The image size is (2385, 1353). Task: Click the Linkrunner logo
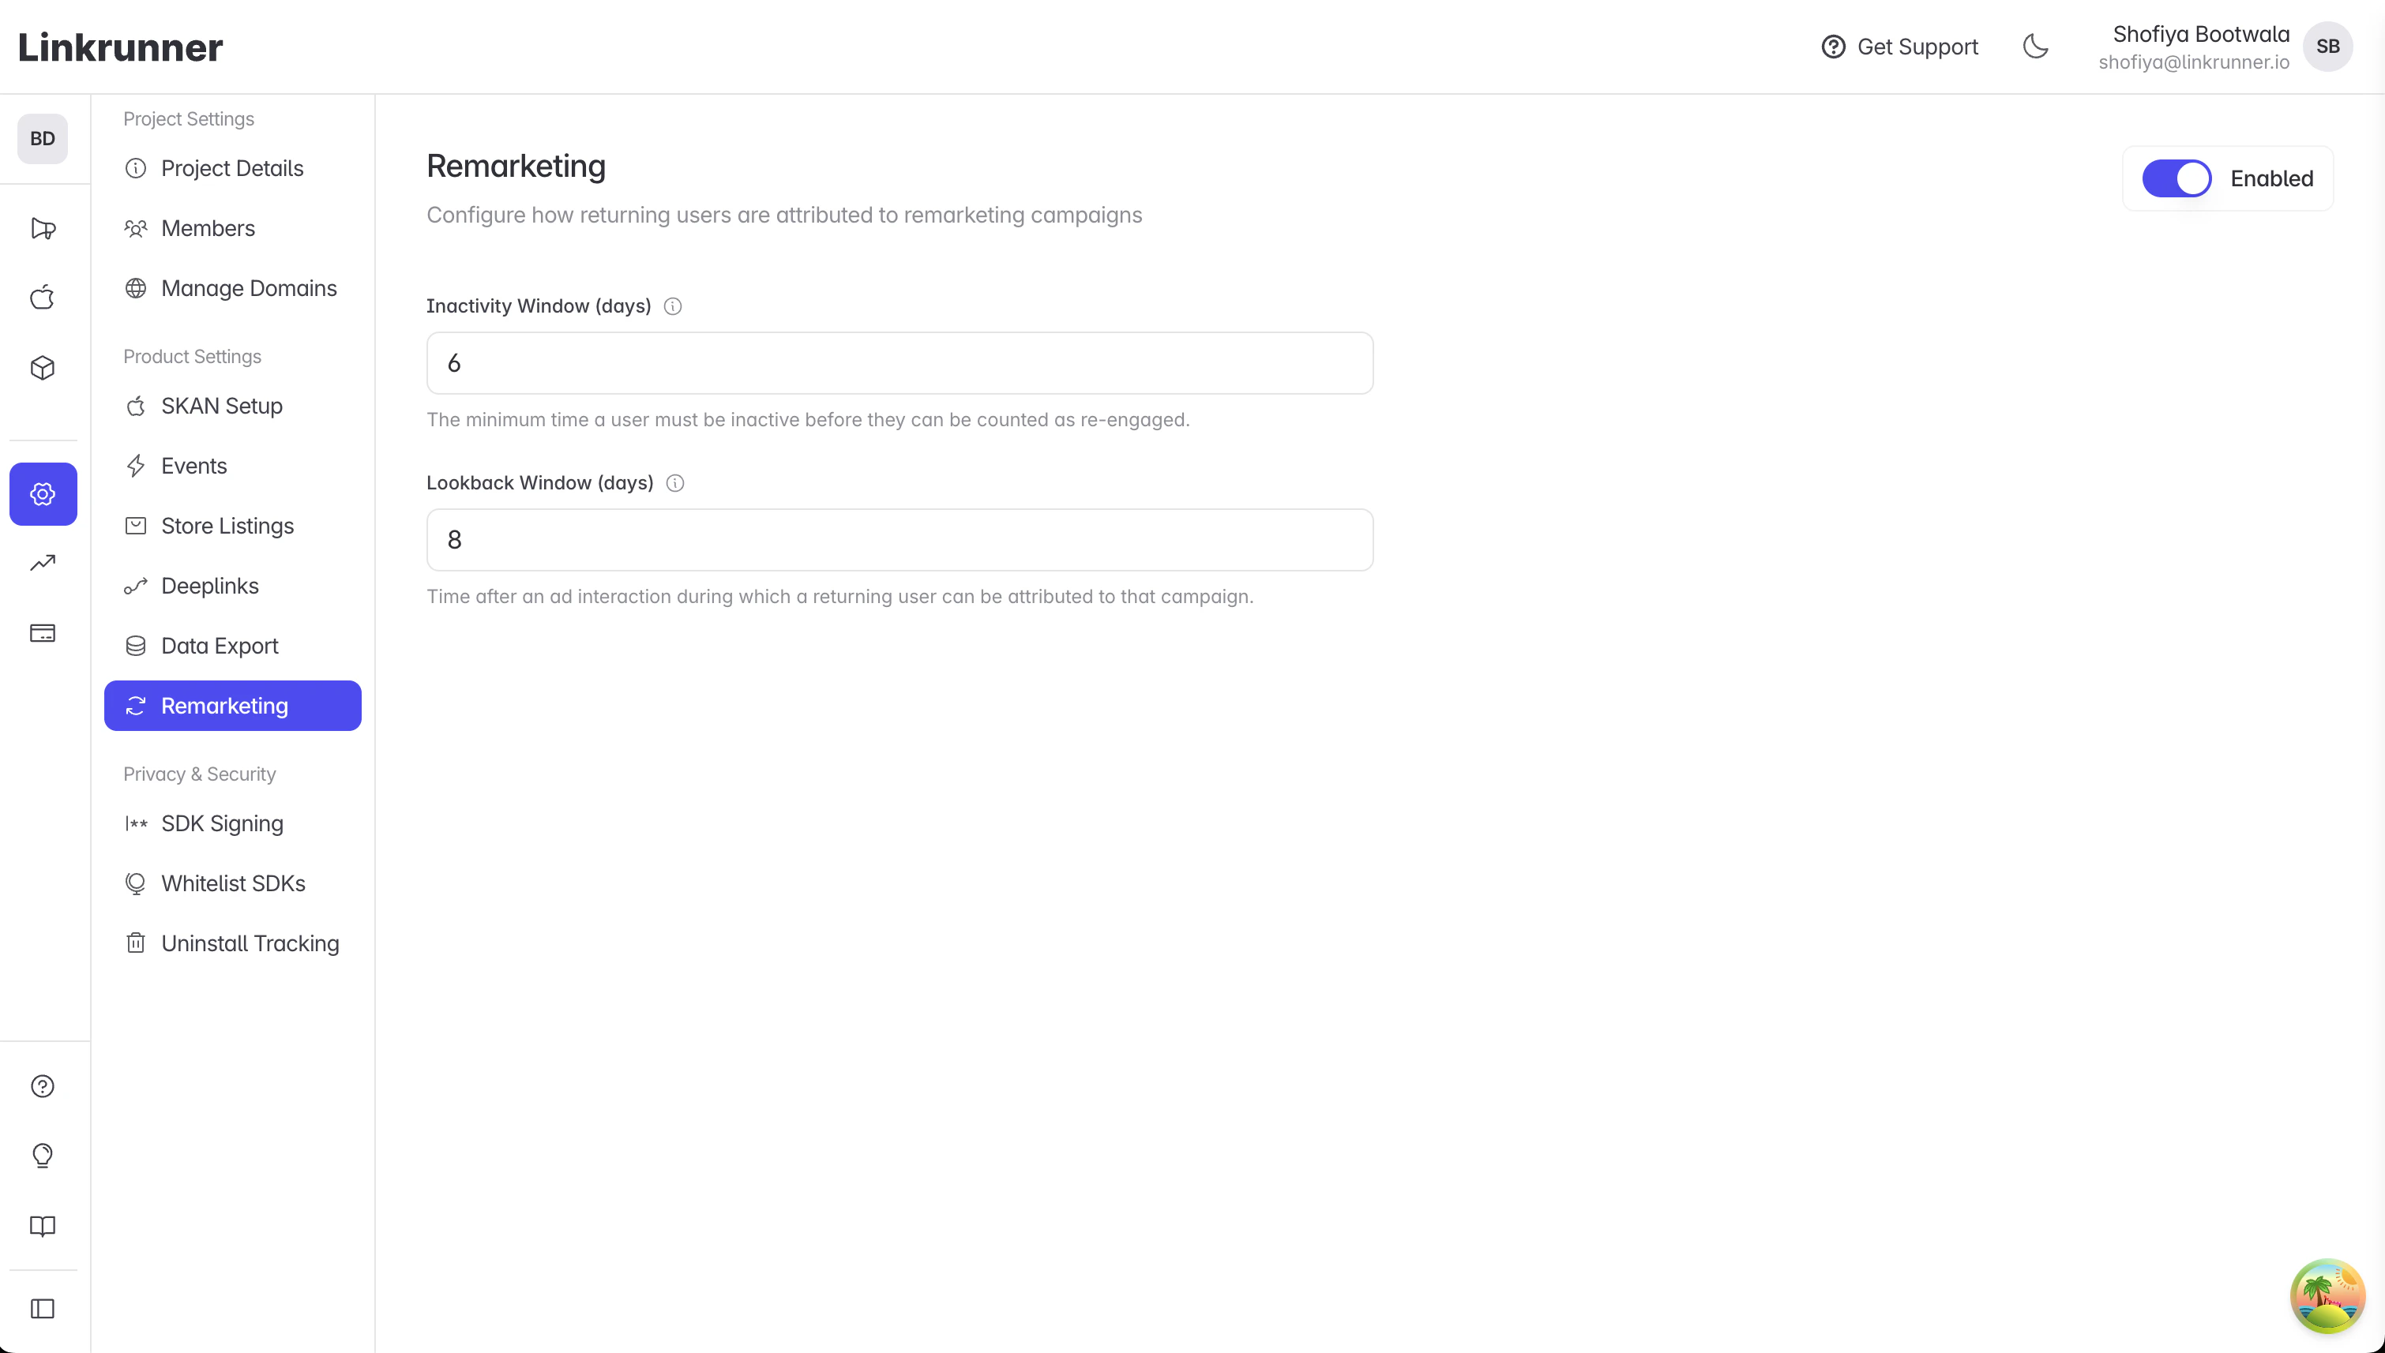(x=121, y=47)
